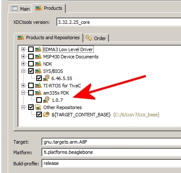Screen dimensions: 181x173
Task: Select the Other Repositories label
Action: click(x=62, y=107)
